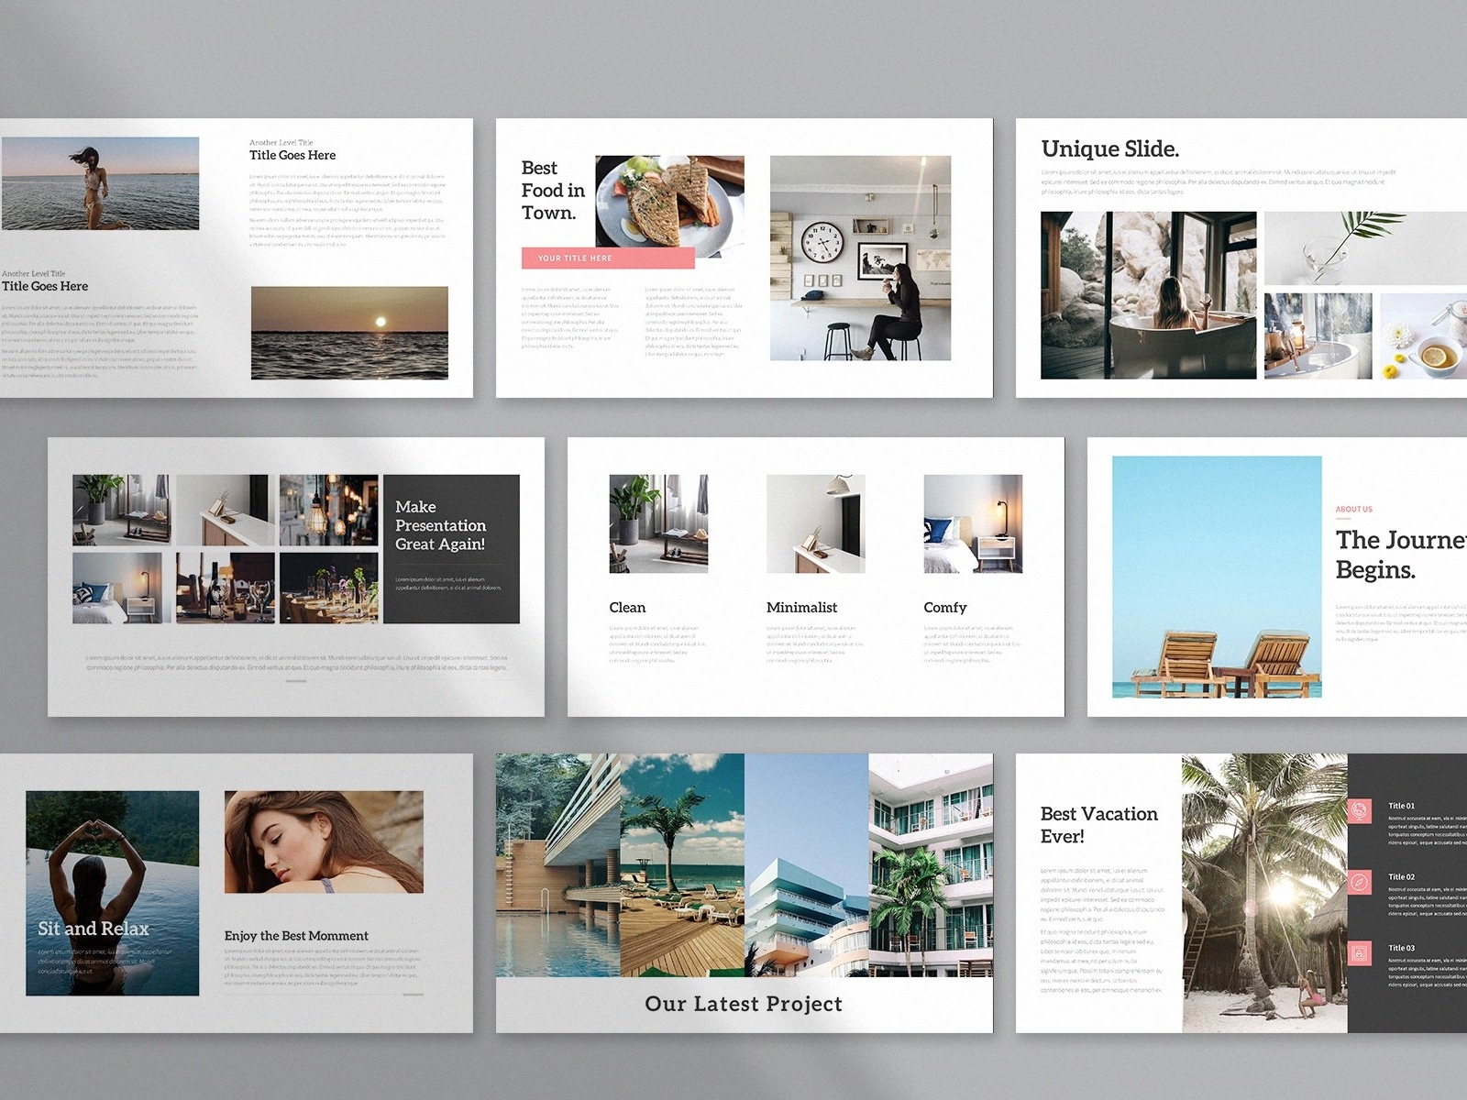Click the 'Title 03' label
This screenshot has height=1100, width=1467.
tap(1401, 948)
